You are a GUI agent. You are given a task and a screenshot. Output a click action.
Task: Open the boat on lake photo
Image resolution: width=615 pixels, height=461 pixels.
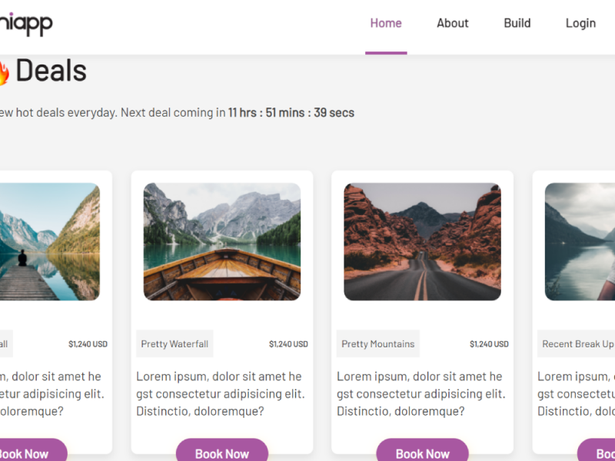tap(222, 241)
